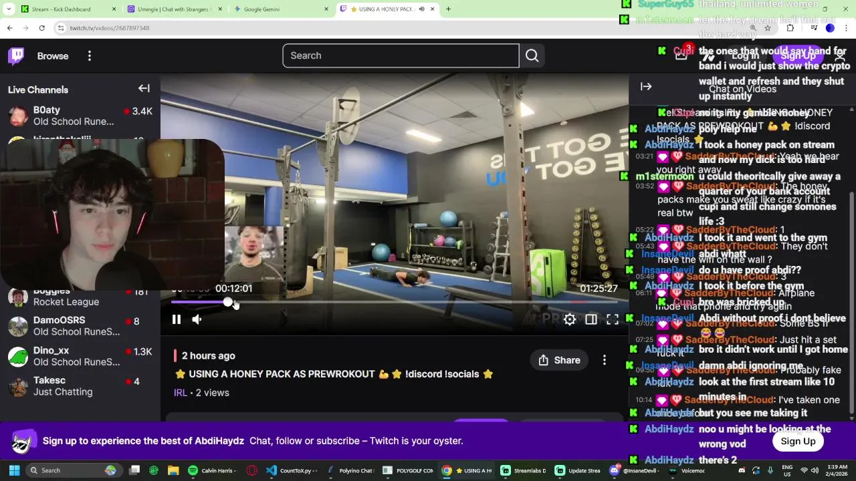856x481 pixels.
Task: Open the Voicemod taskbar item
Action: (x=686, y=470)
